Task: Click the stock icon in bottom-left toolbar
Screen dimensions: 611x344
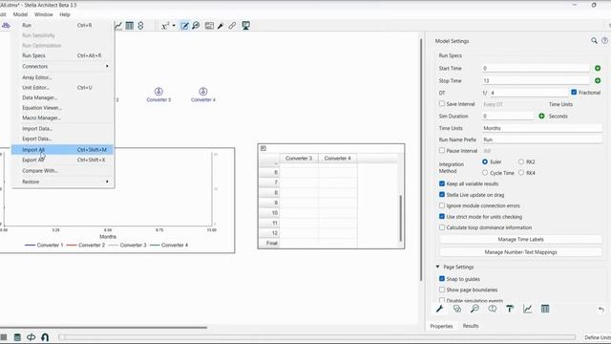Action: click(x=17, y=337)
